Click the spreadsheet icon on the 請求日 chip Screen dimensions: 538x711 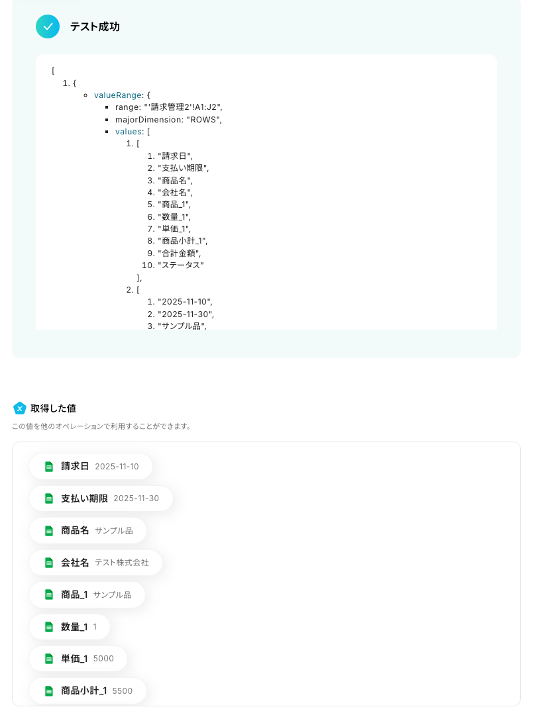click(49, 467)
